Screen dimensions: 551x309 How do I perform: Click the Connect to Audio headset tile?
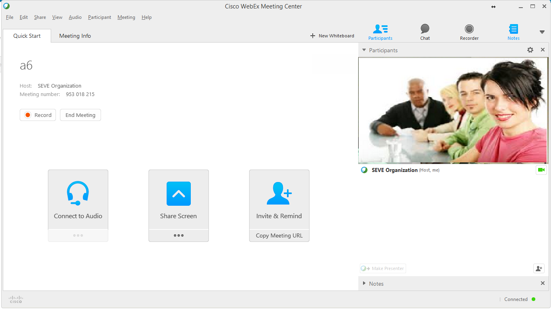78,200
